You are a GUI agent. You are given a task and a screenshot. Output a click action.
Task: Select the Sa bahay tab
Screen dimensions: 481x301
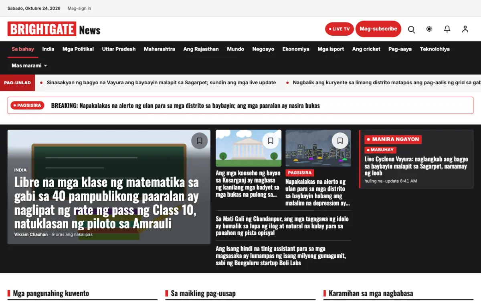pyautogui.click(x=23, y=49)
